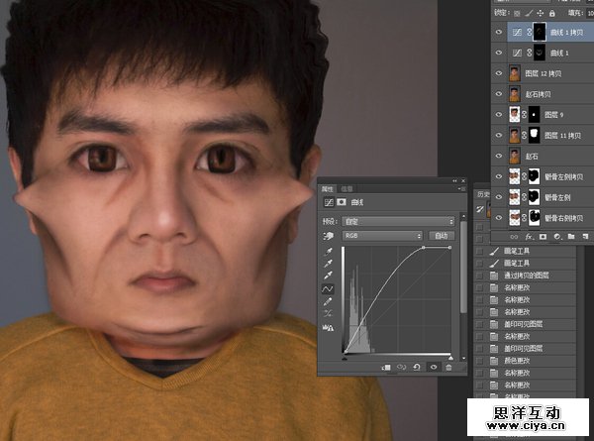
Task: Click the fx layer style icon
Action: (536, 238)
